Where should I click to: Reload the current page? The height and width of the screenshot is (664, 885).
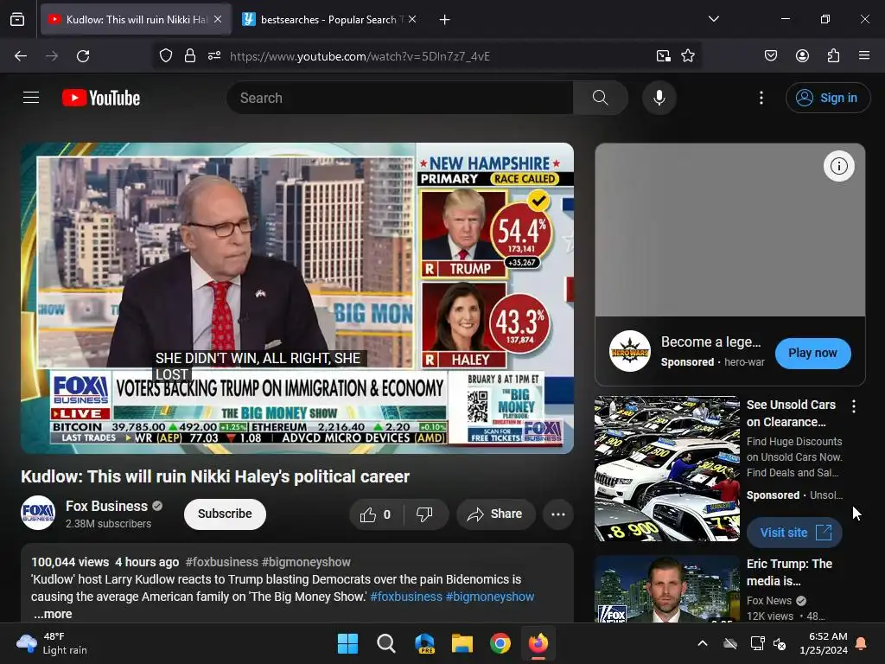pos(83,56)
